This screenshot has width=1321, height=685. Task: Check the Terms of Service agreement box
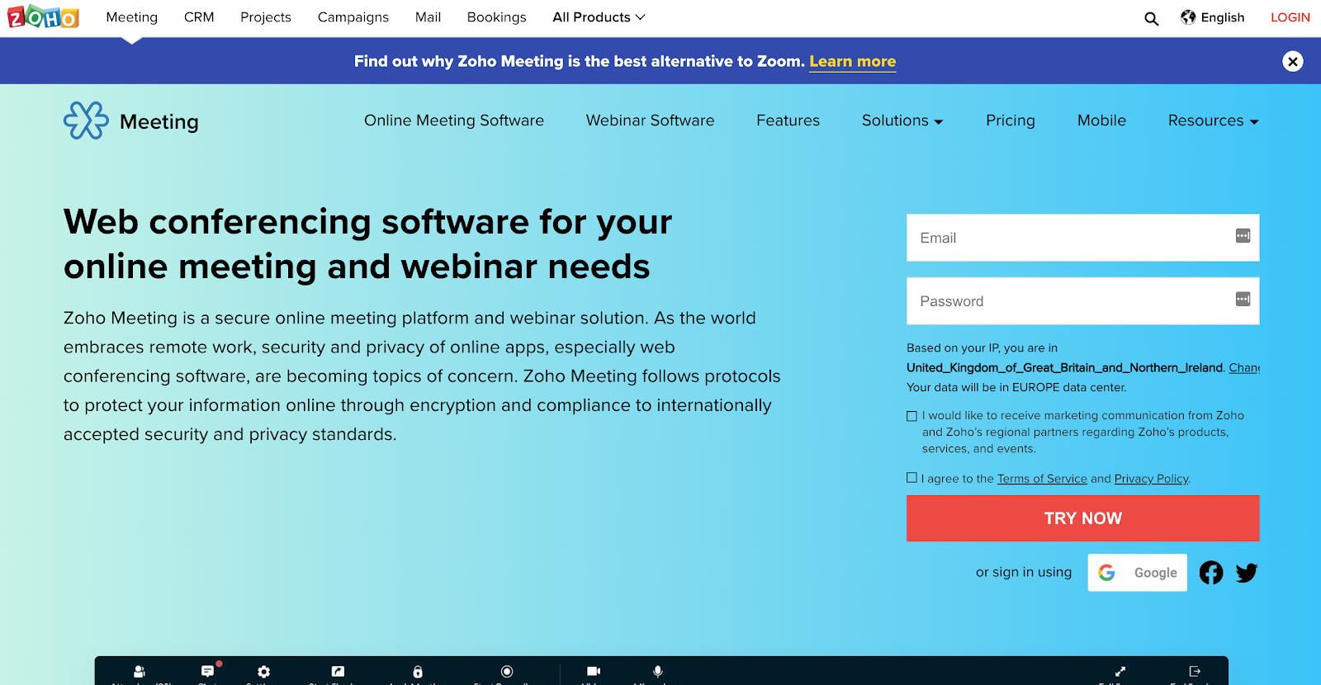click(911, 478)
